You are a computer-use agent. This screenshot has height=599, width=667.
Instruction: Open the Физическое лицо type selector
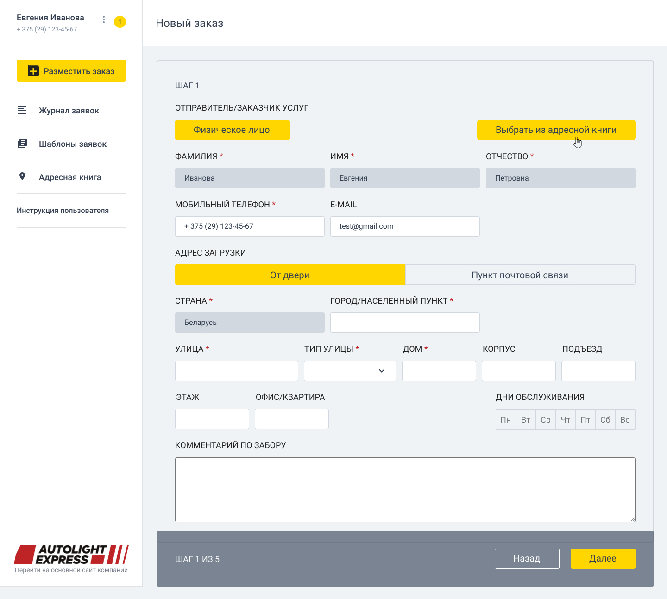coord(232,130)
